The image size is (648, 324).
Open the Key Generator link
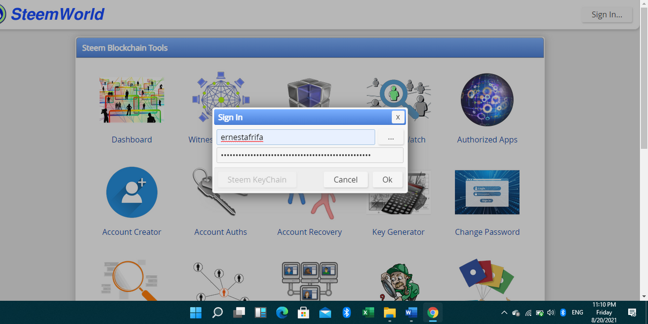pyautogui.click(x=398, y=232)
